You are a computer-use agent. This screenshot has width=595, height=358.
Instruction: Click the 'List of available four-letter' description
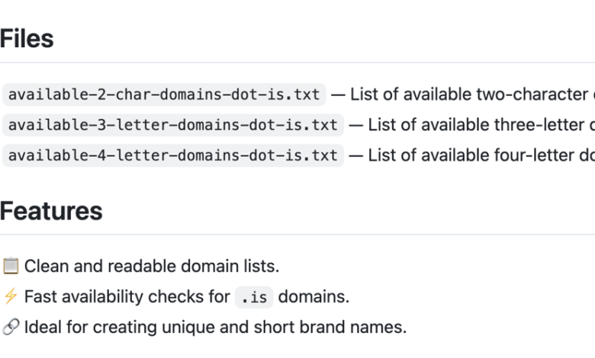pyautogui.click(x=481, y=155)
